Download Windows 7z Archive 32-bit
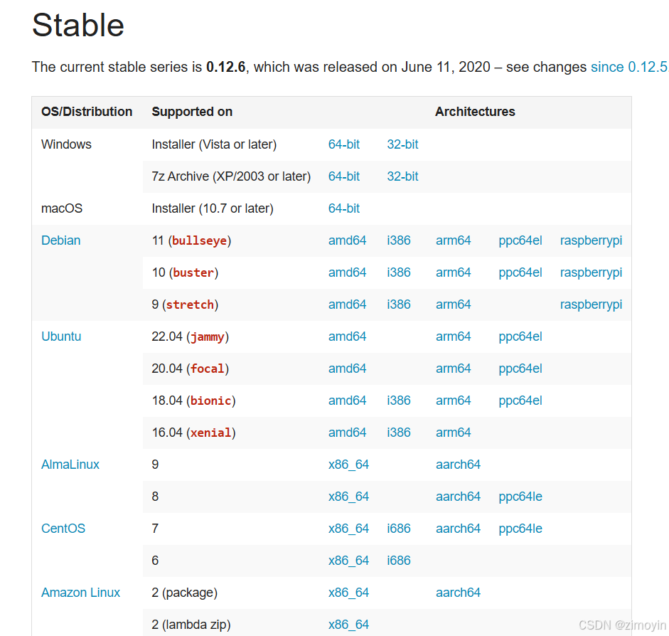Viewport: 669px width, 636px height. coord(402,176)
